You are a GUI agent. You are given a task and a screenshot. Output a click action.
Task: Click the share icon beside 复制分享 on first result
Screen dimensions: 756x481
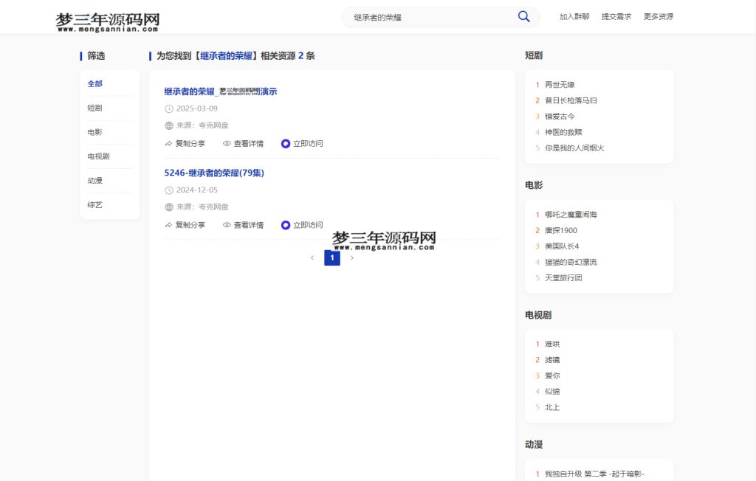(168, 143)
